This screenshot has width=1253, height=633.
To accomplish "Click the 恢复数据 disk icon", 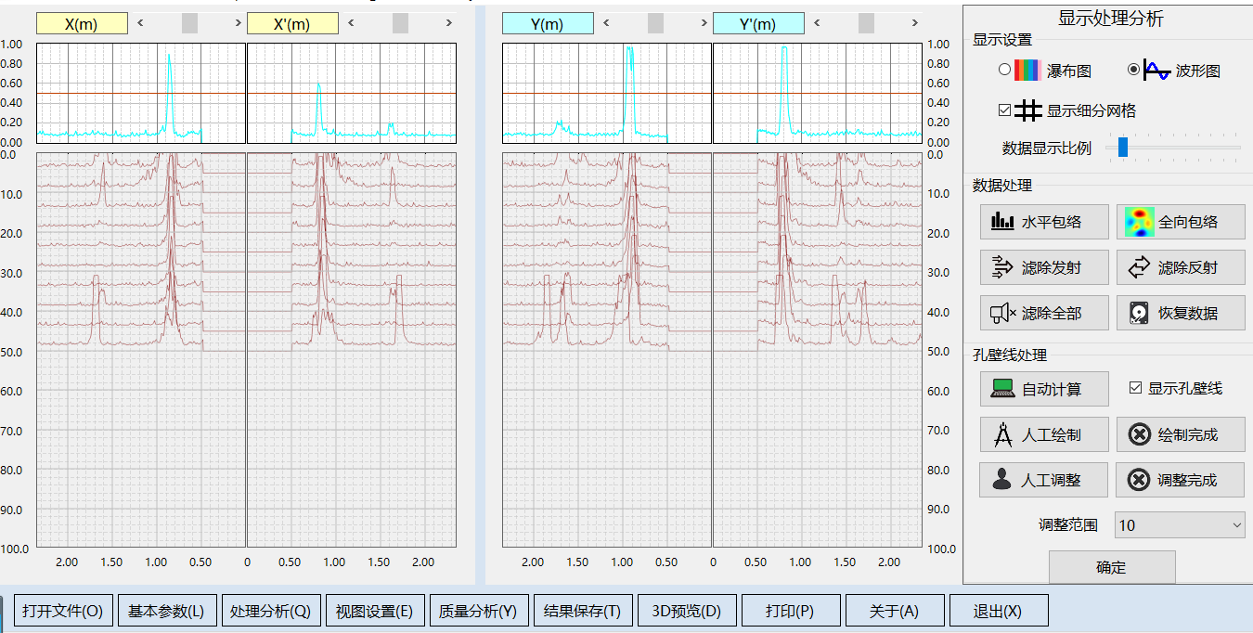I will 1139,313.
